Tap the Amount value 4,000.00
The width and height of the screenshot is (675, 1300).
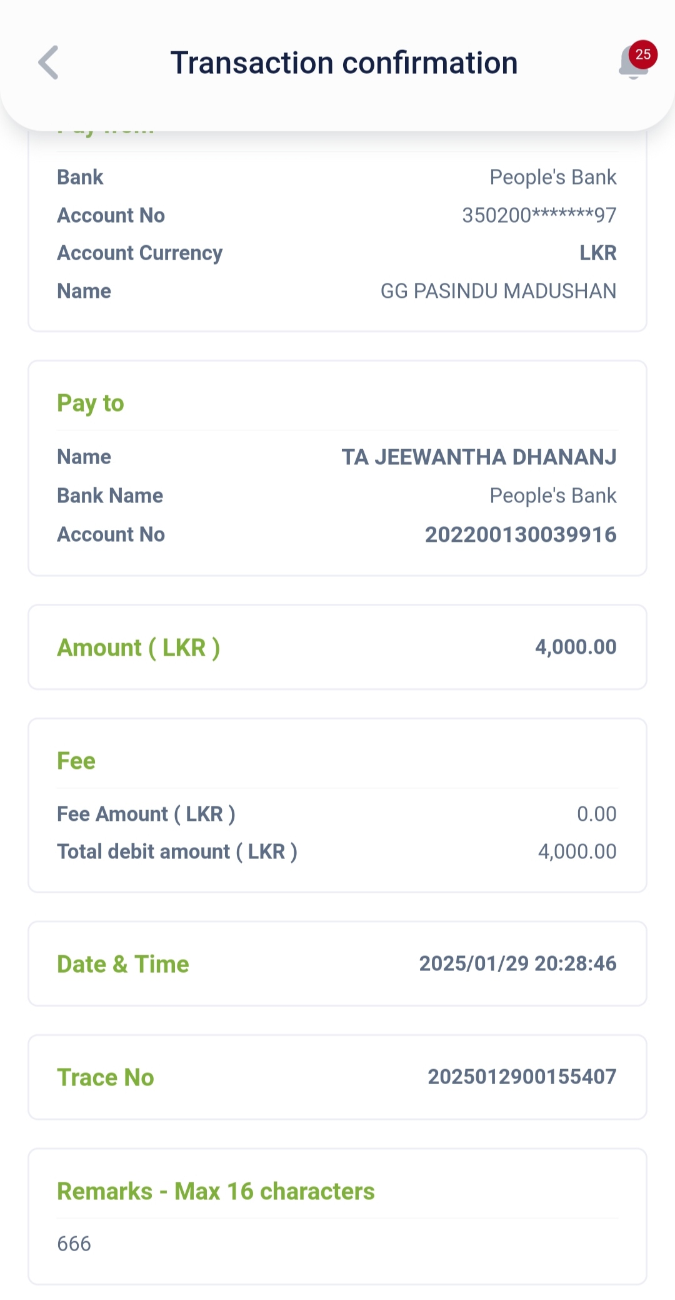(x=576, y=647)
